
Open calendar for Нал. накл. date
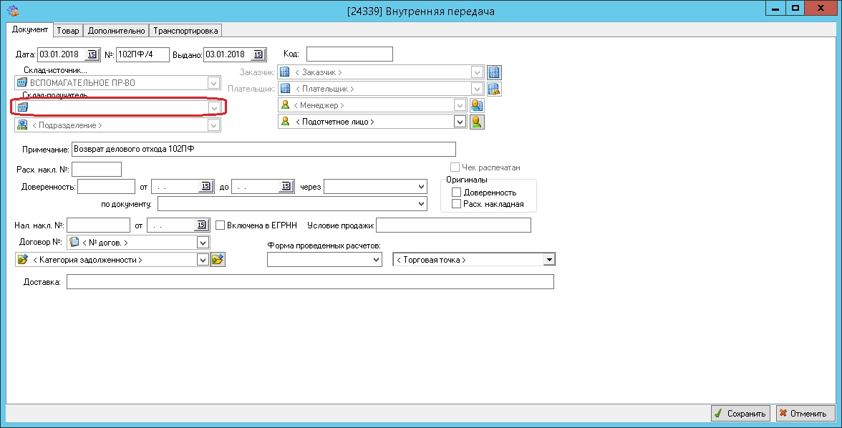pyautogui.click(x=202, y=225)
